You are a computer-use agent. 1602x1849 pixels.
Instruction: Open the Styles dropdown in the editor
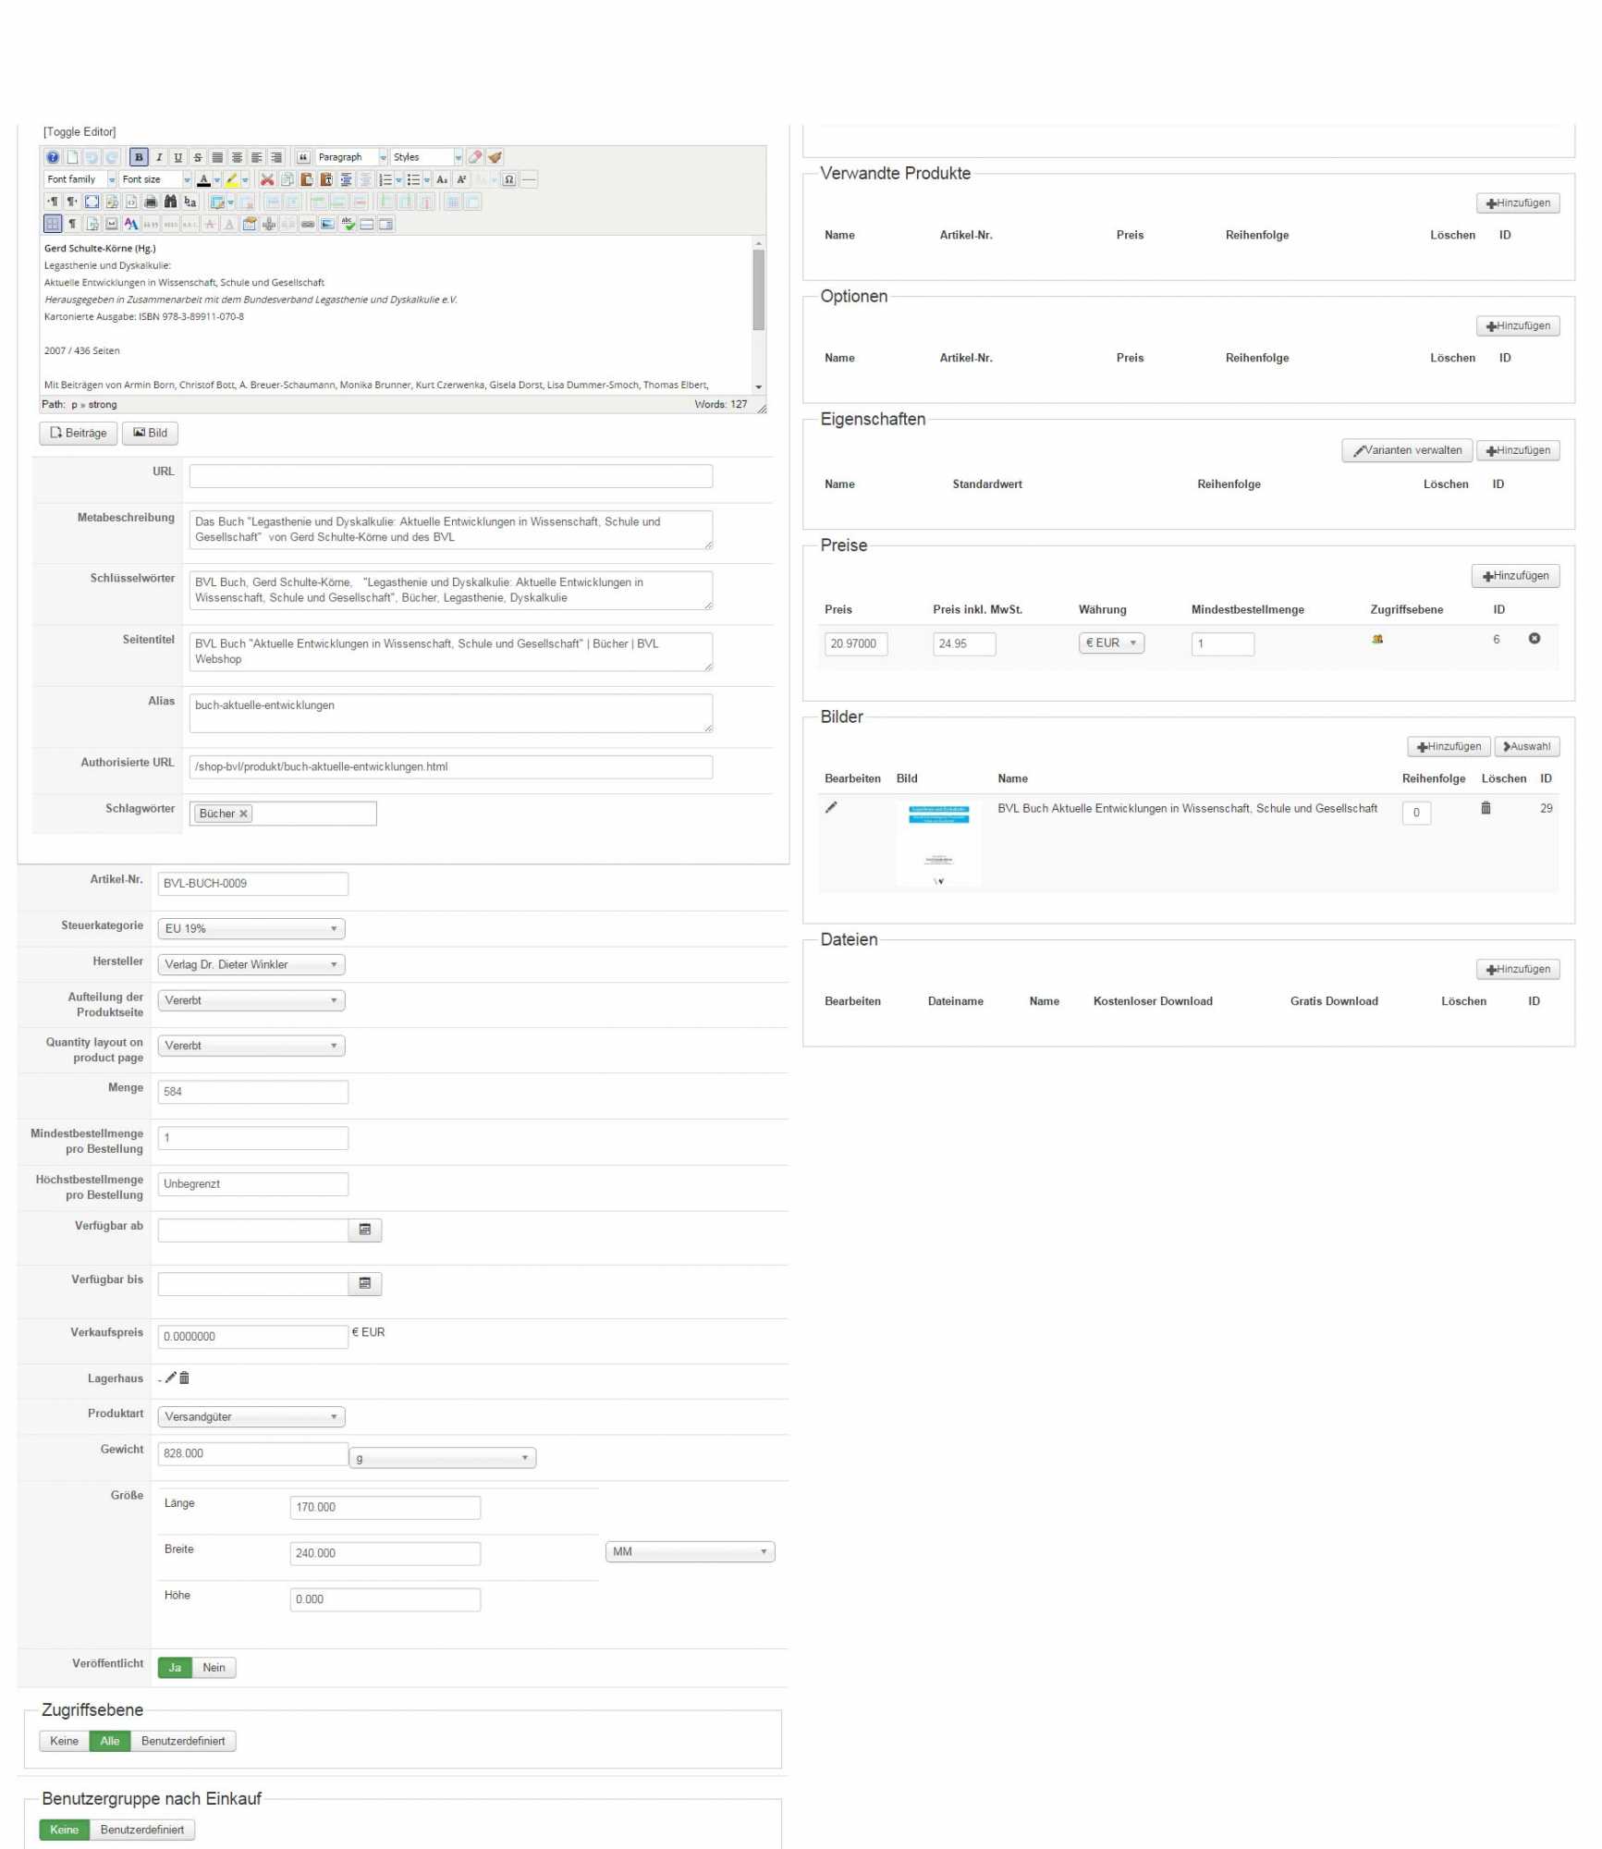(426, 157)
